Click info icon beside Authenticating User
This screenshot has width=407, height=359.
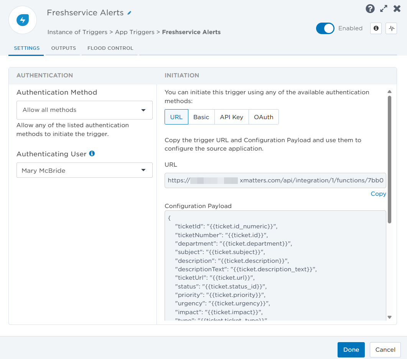tap(92, 154)
